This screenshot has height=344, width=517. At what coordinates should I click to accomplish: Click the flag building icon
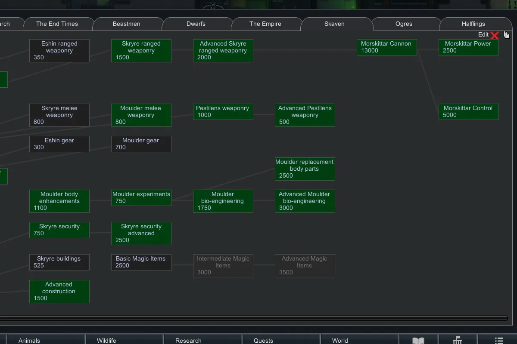pos(457,340)
